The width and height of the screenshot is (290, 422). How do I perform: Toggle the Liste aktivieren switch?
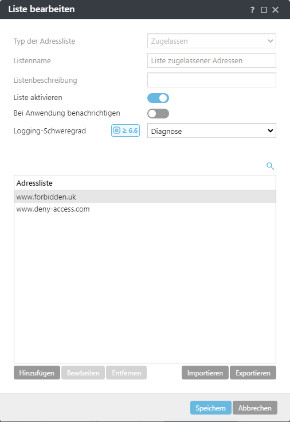click(x=158, y=98)
